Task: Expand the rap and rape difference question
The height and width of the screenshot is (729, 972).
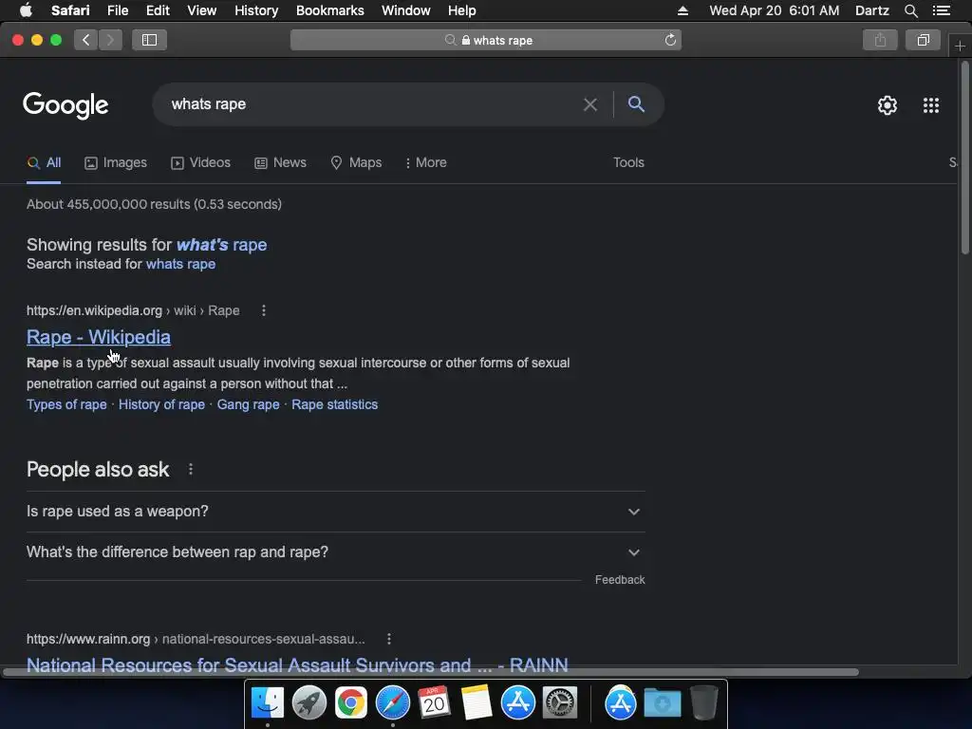Action: pyautogui.click(x=335, y=552)
